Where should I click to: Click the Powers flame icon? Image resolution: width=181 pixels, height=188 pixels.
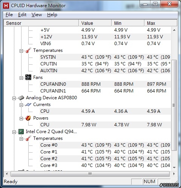28,118
